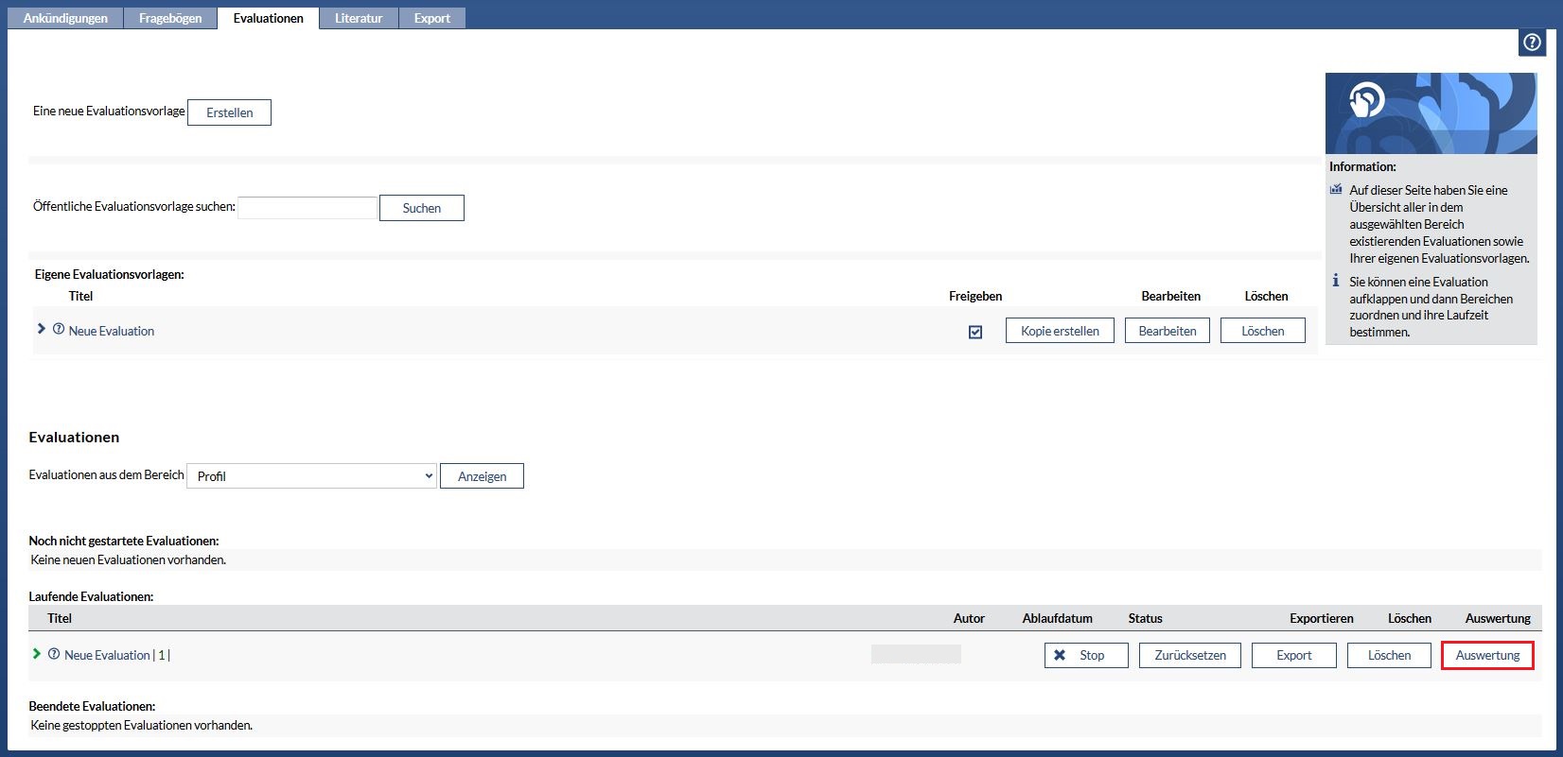This screenshot has width=1563, height=757.
Task: Open Auswertung for the running evaluation
Action: coord(1487,655)
